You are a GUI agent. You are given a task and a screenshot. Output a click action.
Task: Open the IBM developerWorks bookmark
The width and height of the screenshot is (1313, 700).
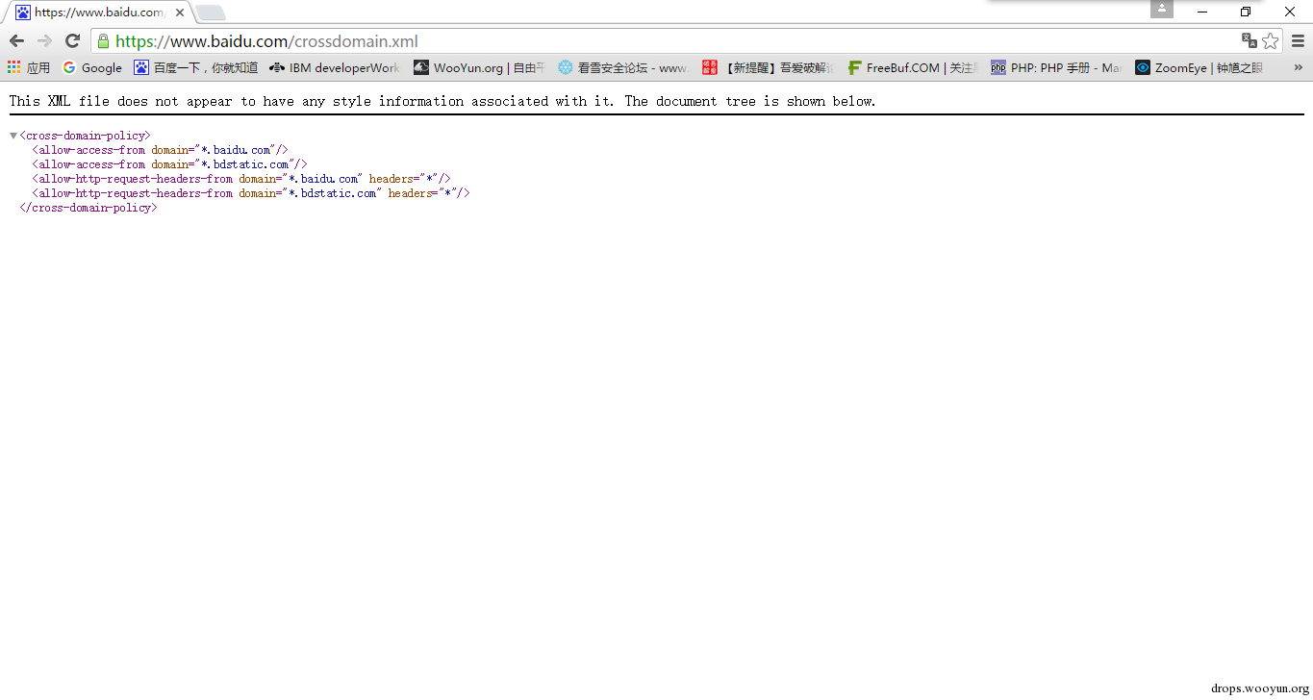tap(335, 67)
